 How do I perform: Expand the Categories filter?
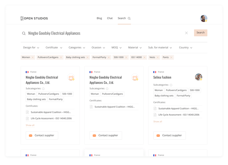77,48
